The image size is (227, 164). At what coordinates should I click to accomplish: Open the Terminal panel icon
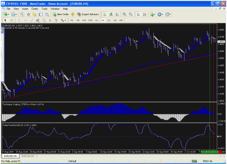tap(41, 14)
